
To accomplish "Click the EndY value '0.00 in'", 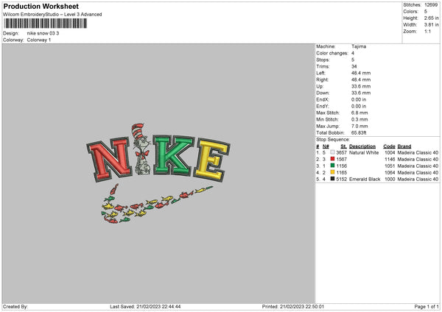I will (359, 107).
